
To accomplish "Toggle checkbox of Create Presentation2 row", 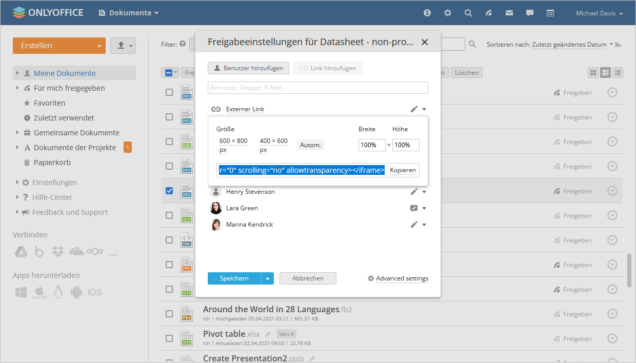I will pos(169,360).
